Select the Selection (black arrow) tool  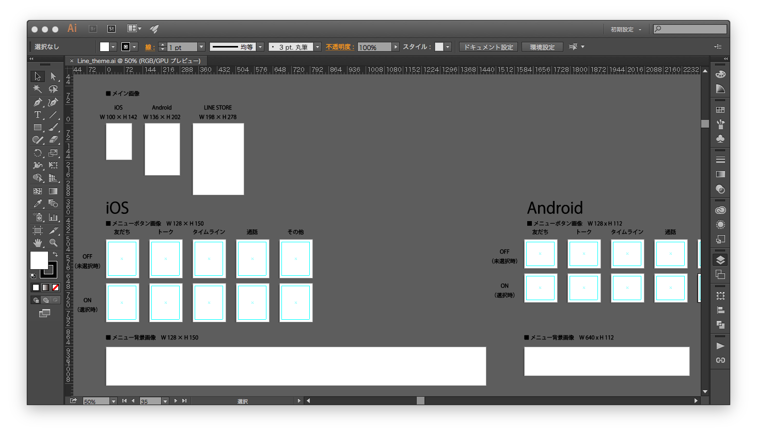(38, 76)
